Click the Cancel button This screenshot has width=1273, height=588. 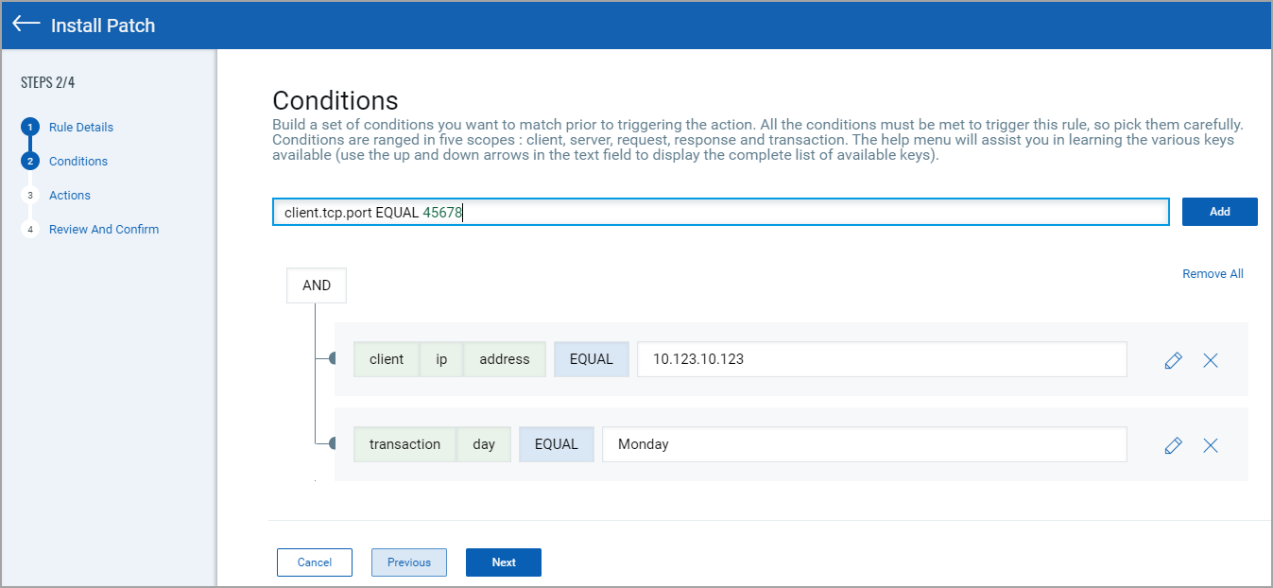(315, 562)
